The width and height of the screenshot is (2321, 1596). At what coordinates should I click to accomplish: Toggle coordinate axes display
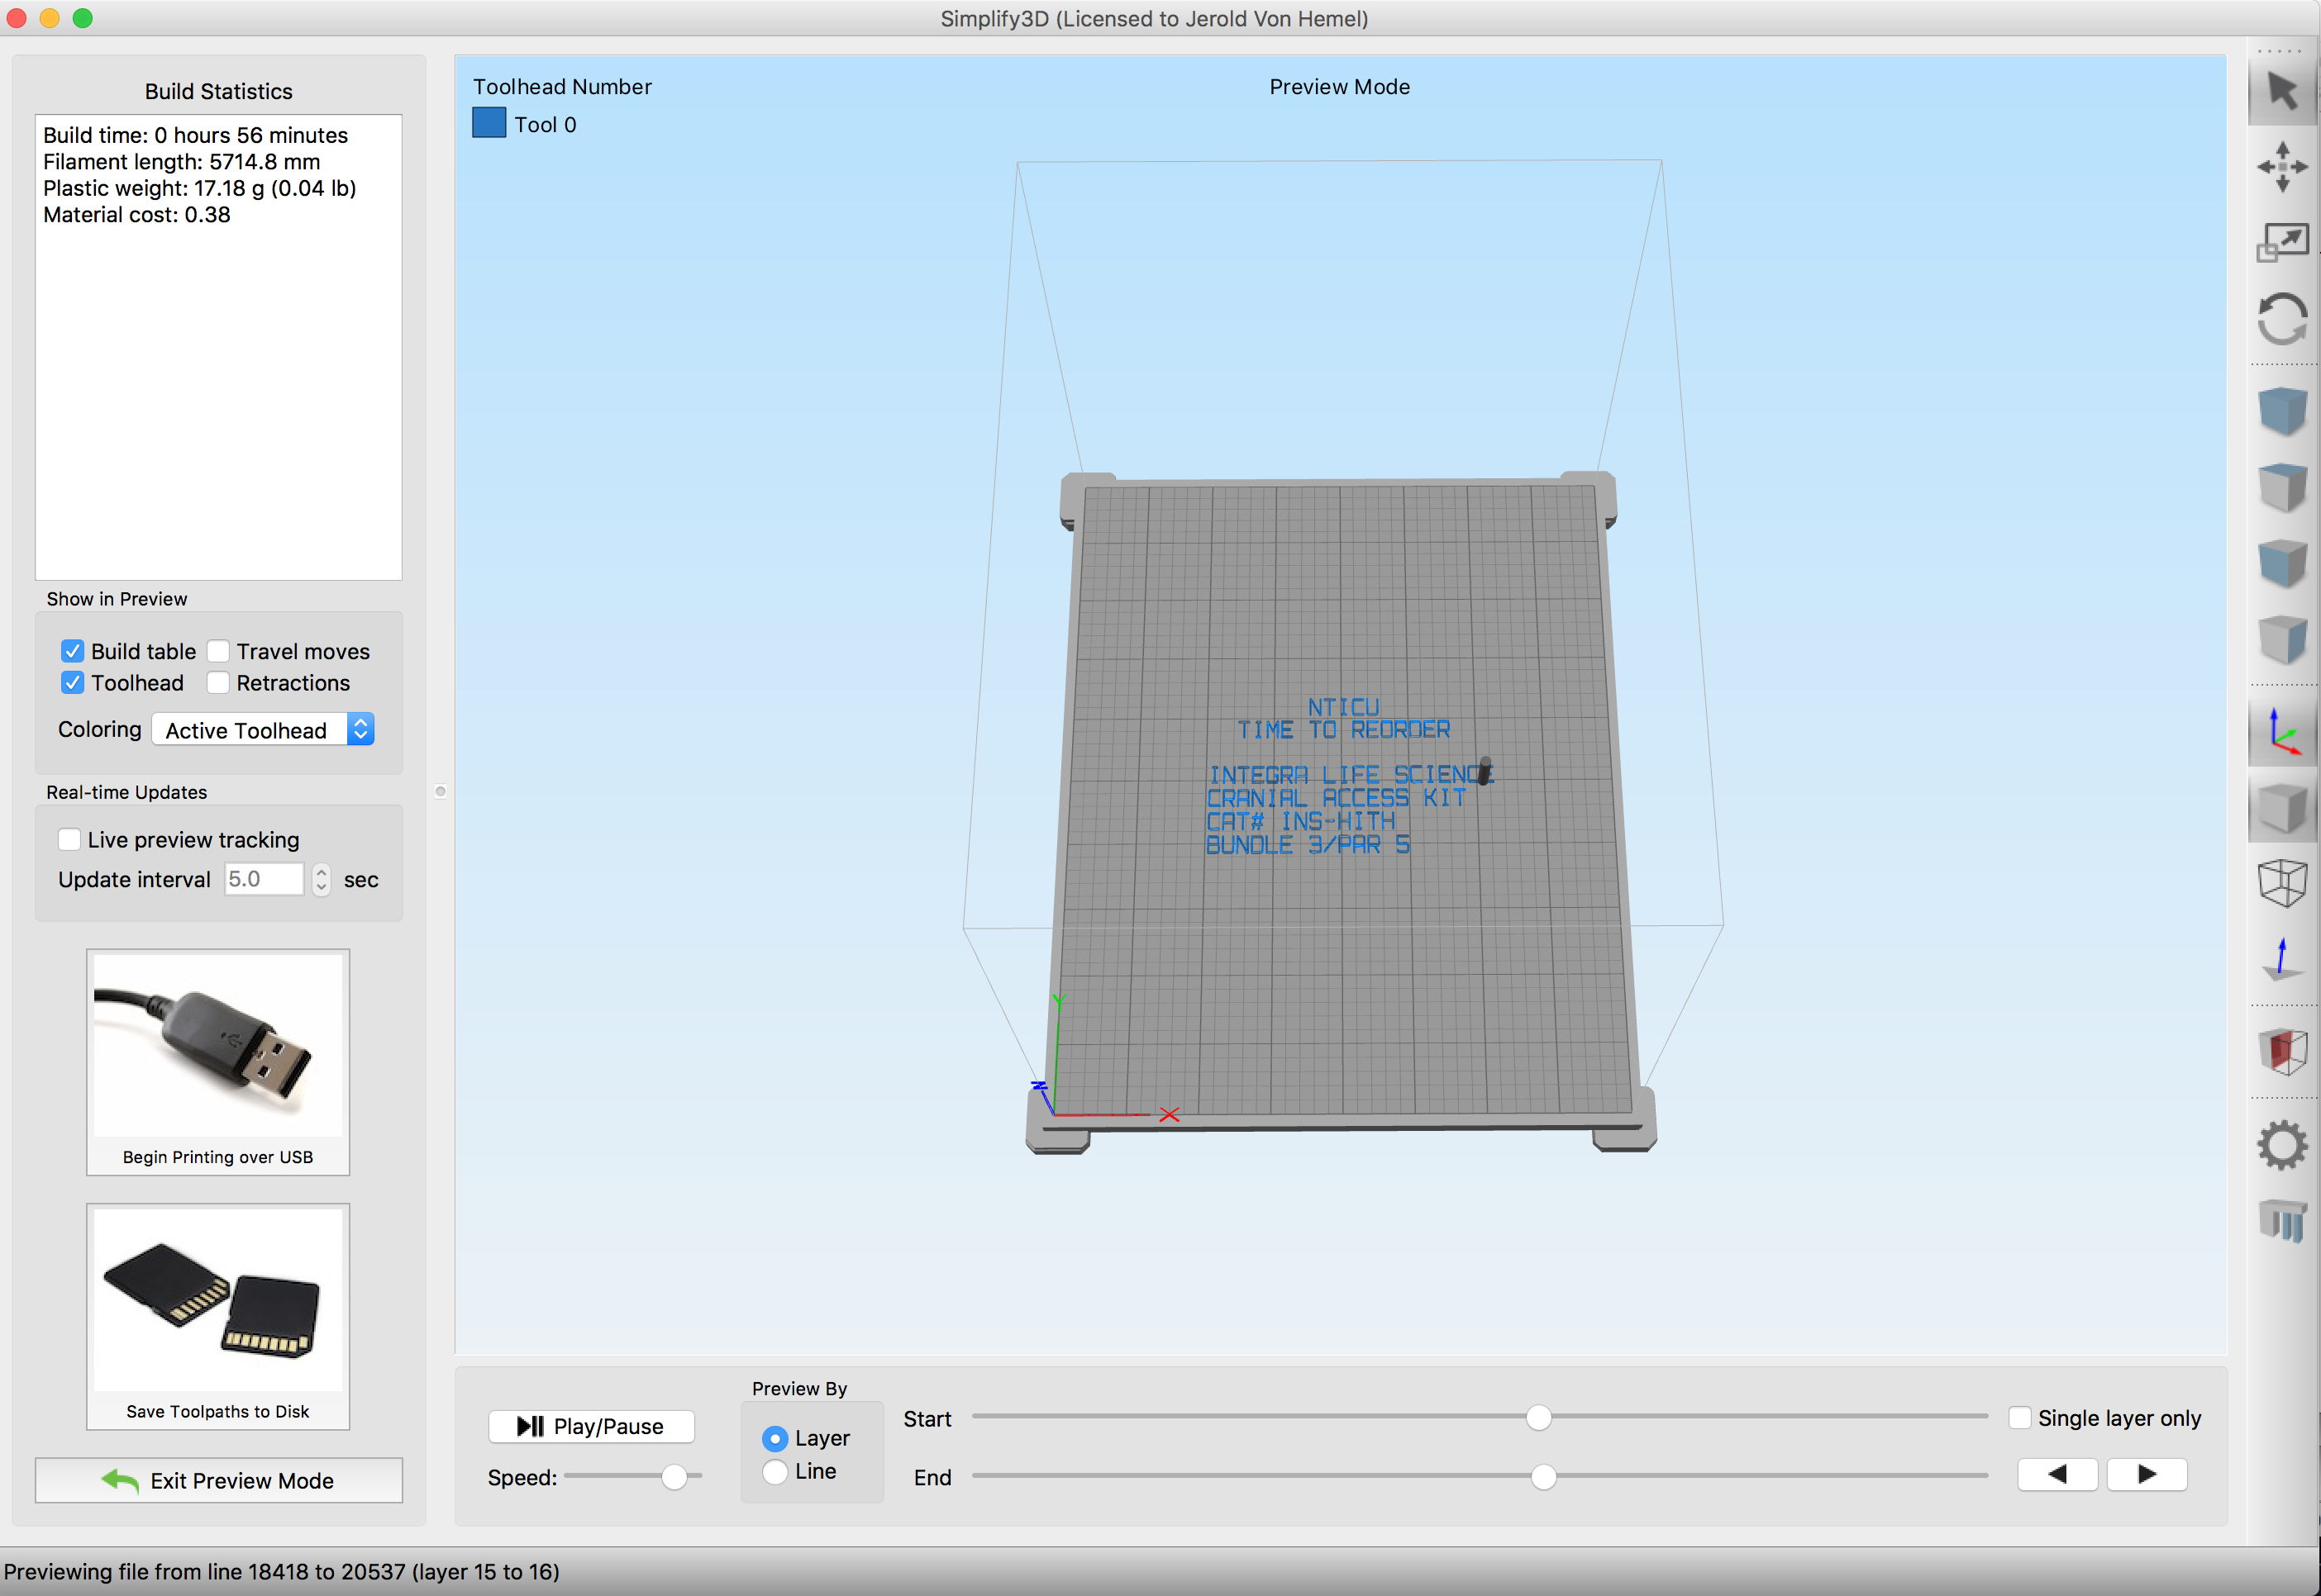tap(2282, 732)
